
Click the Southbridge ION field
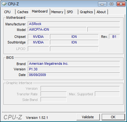pyautogui.click(x=74, y=42)
